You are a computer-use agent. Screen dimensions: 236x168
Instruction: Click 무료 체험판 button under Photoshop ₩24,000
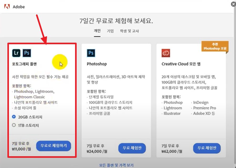point(132,148)
